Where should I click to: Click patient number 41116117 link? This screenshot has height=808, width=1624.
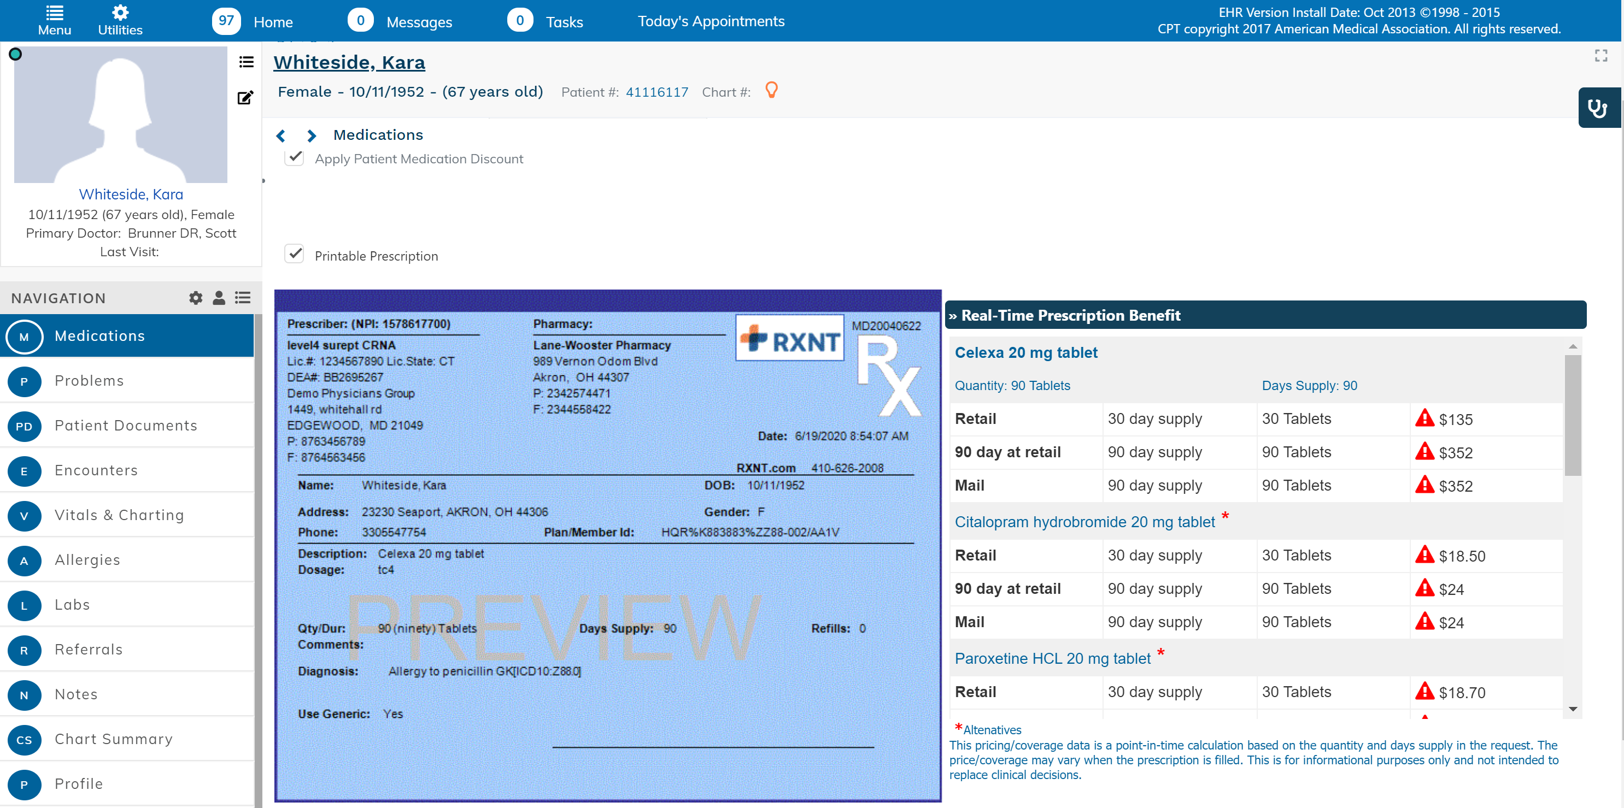click(x=657, y=92)
